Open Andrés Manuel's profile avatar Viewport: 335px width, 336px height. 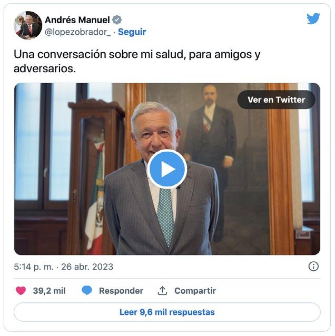(28, 25)
